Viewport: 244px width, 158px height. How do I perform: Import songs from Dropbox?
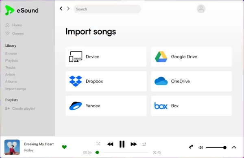tap(106, 81)
